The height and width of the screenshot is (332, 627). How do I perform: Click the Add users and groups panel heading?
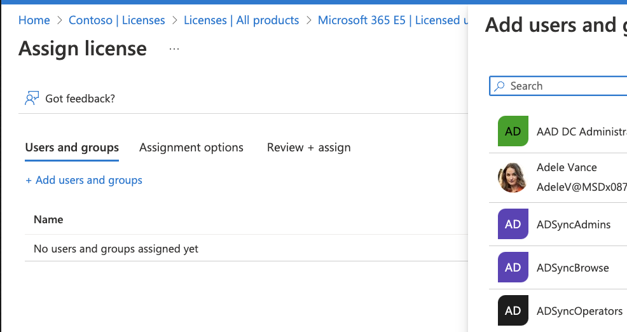tap(556, 25)
